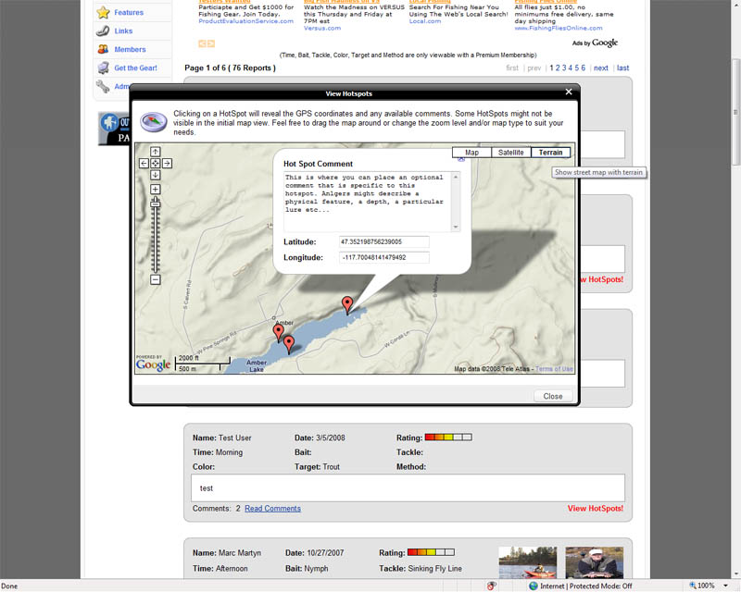Viewport: 741px width, 592px height.
Task: Click the map zoom in plus button
Action: click(x=156, y=190)
